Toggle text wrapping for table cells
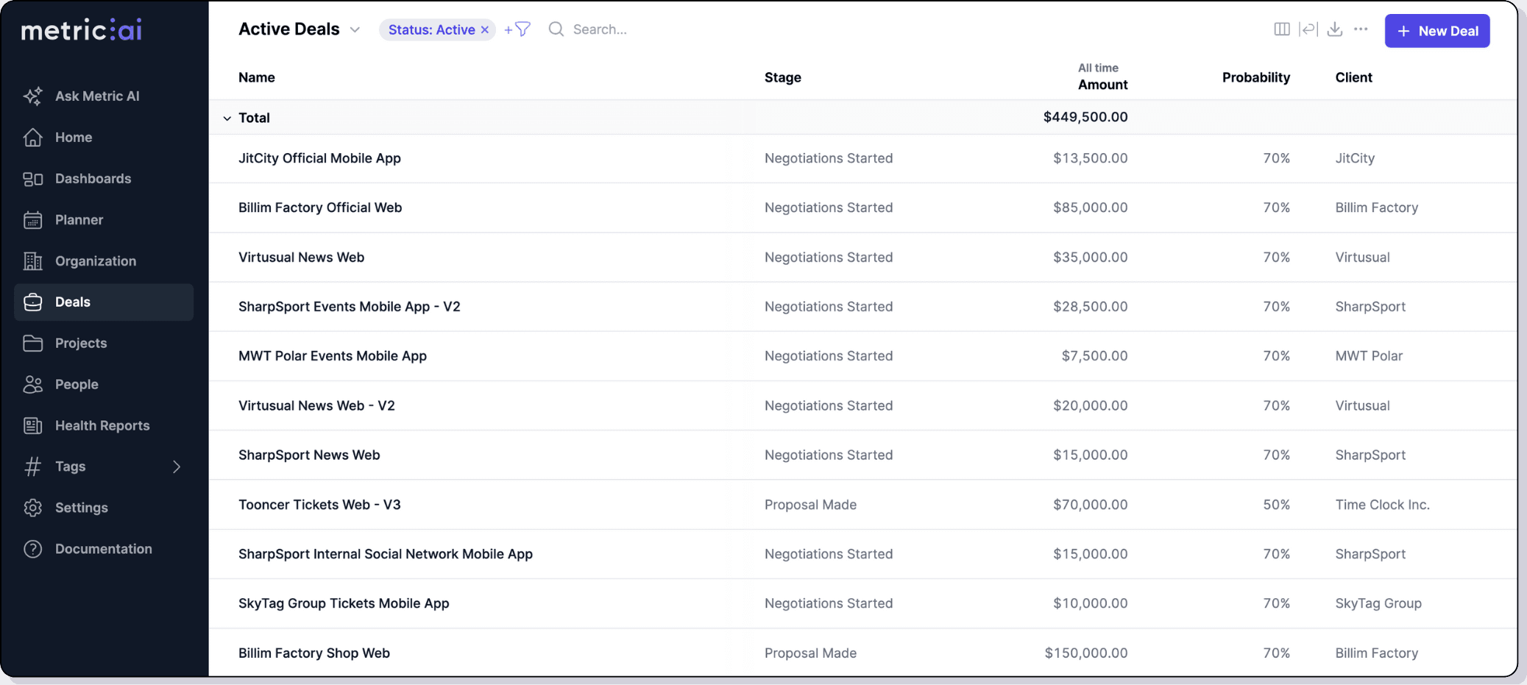 [1309, 29]
